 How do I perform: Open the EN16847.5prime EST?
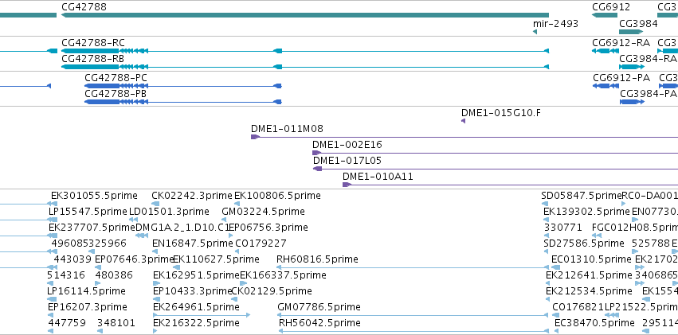[155, 251]
